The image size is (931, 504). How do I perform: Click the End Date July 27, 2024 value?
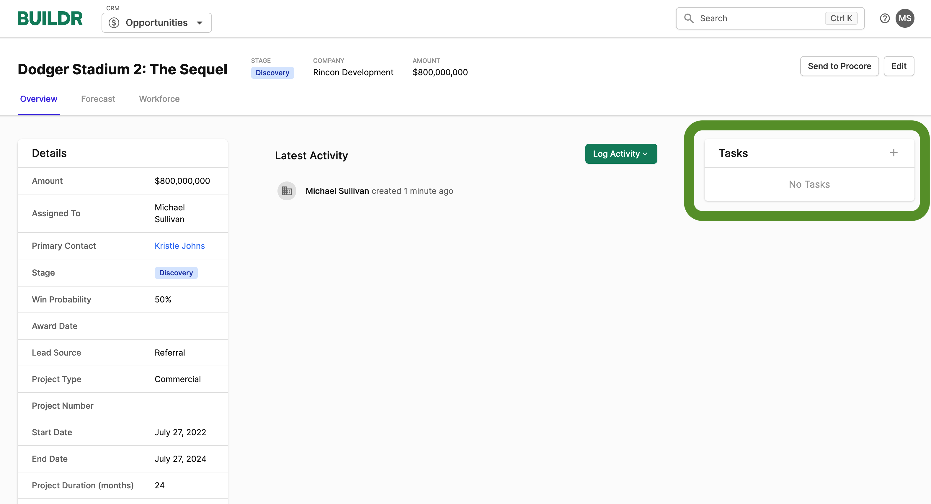click(180, 459)
